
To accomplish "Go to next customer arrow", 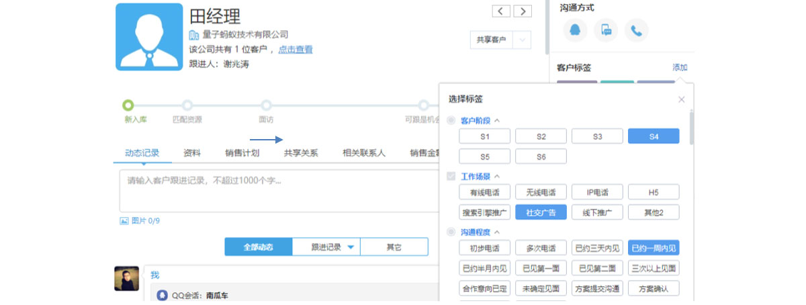I will [523, 11].
